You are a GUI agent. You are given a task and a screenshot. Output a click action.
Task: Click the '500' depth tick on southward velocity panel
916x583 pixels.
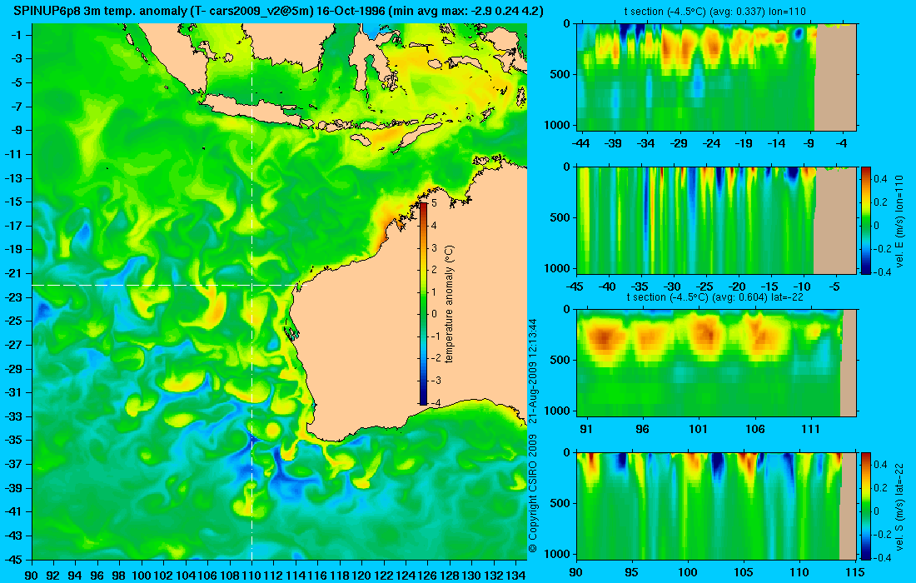[561, 503]
